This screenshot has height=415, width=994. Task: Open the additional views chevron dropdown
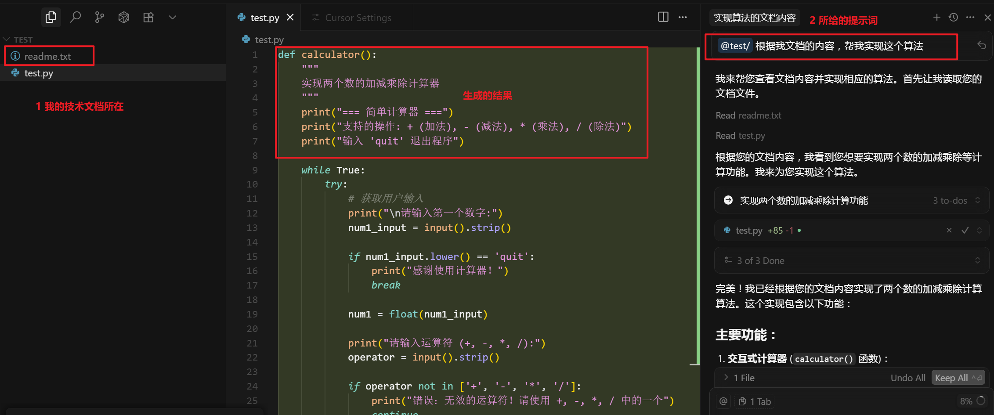pyautogui.click(x=172, y=17)
